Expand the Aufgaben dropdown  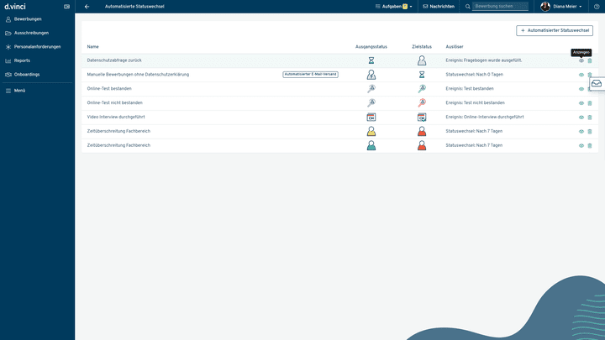coord(394,6)
